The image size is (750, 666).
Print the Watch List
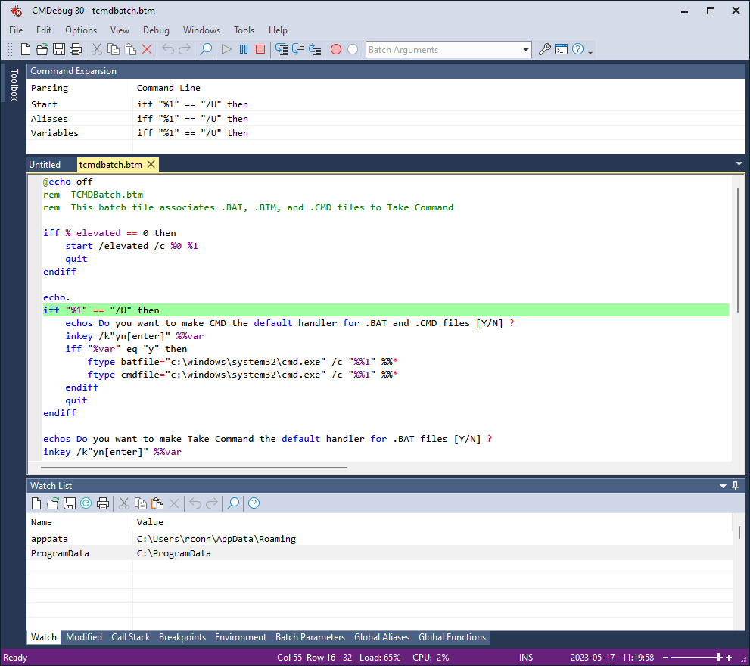pos(103,503)
